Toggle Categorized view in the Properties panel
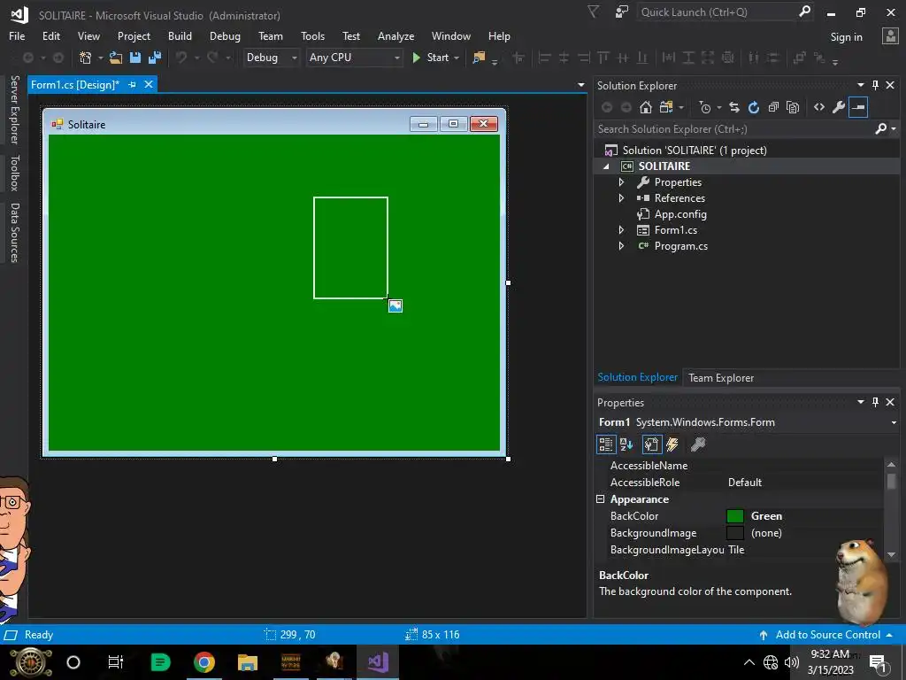 (x=605, y=444)
